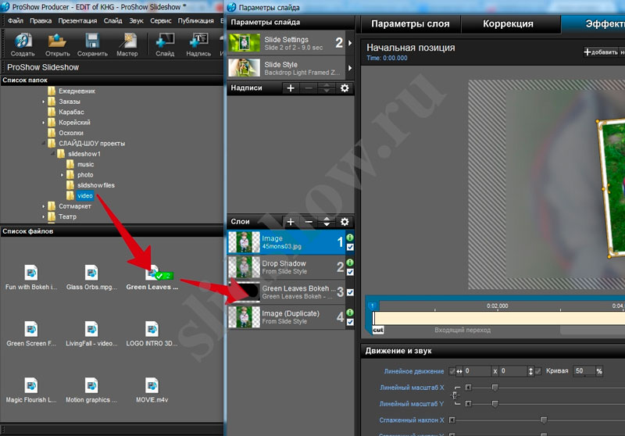Click info icon on Image (Duplicate) layer

350,313
